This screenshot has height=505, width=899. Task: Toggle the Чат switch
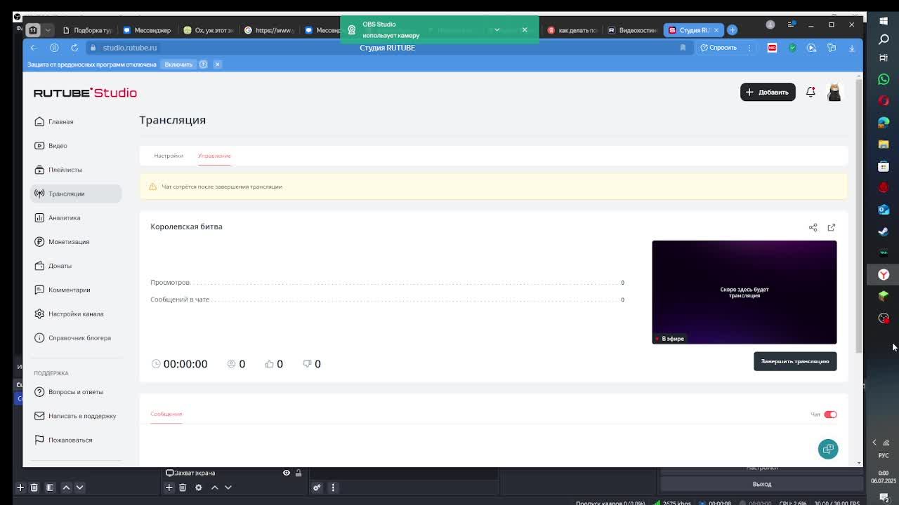click(x=830, y=415)
